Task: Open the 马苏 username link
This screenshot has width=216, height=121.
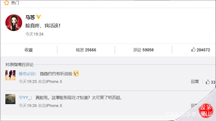Action: (30, 17)
